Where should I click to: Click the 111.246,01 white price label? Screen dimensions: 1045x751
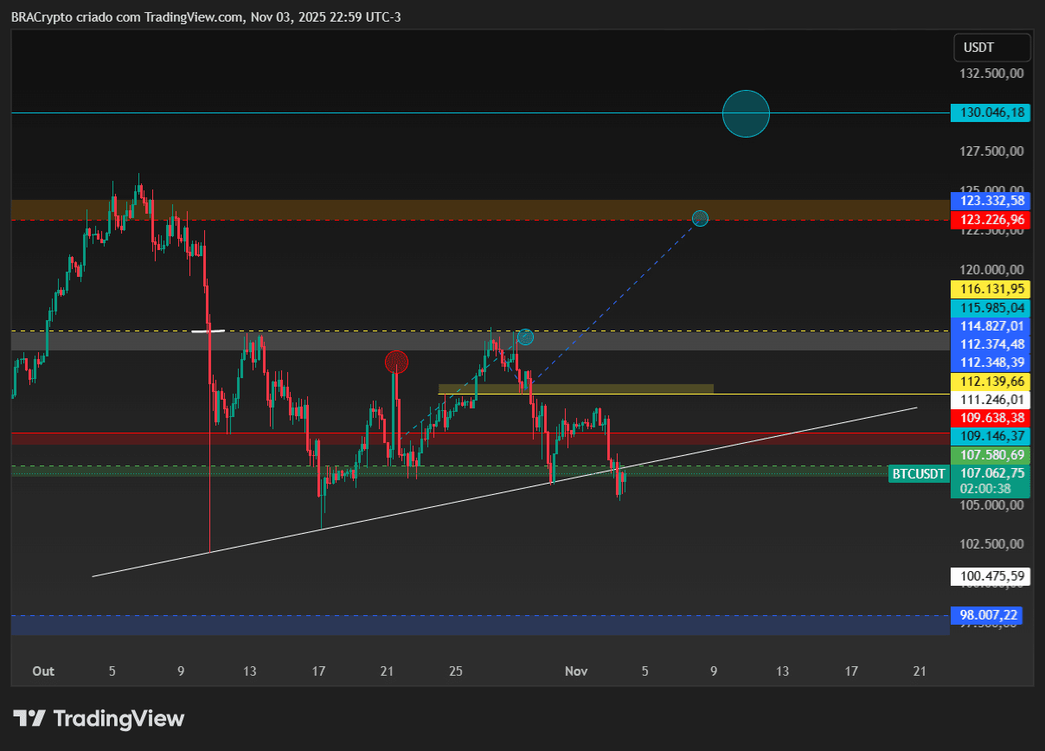[x=991, y=400]
